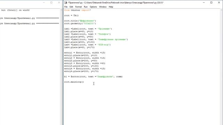223x125 pixels.
Task: Close the editor window
Action: (219, 2)
